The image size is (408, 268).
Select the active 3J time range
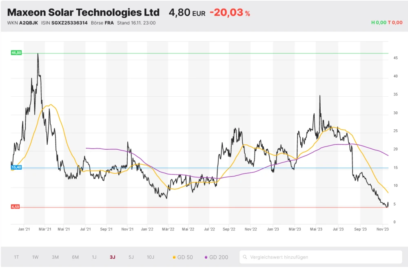(x=112, y=257)
